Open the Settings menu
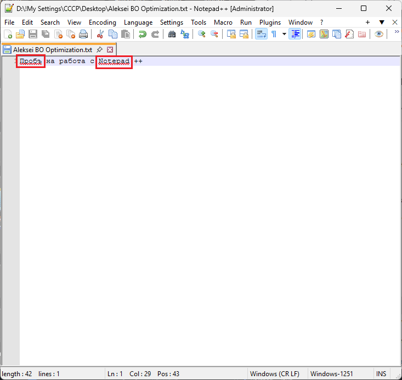Image resolution: width=402 pixels, height=380 pixels. [172, 22]
